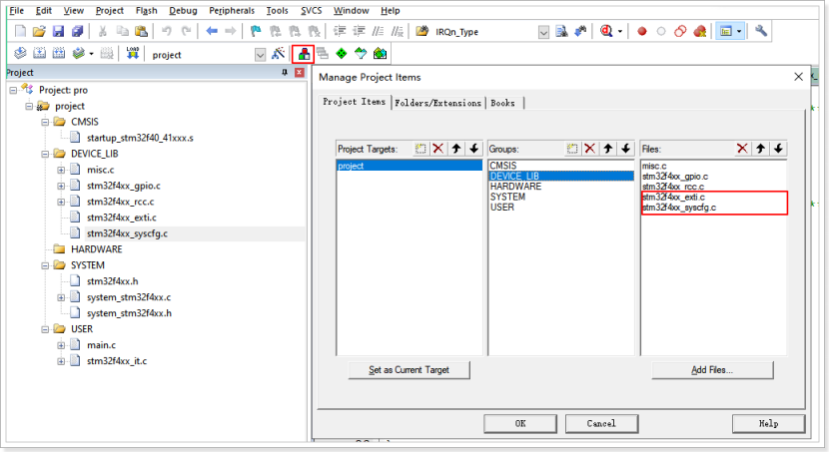Click the Rebuild all target files icon
The height and width of the screenshot is (453, 829).
click(59, 53)
